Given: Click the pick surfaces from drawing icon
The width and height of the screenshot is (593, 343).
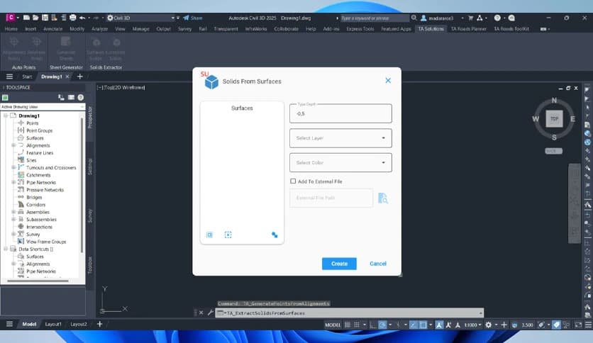Looking at the screenshot, I should point(275,235).
